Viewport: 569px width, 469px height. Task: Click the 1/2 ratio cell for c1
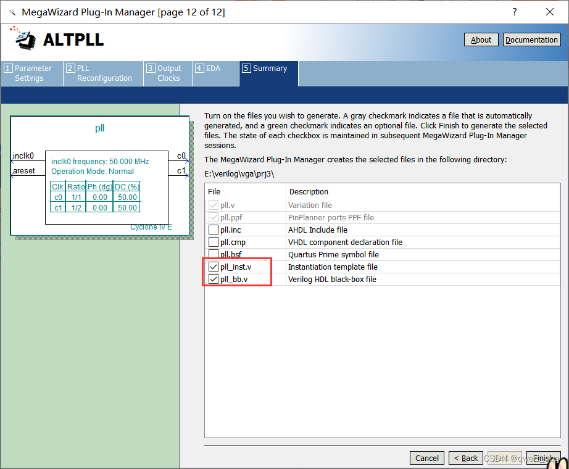point(76,207)
